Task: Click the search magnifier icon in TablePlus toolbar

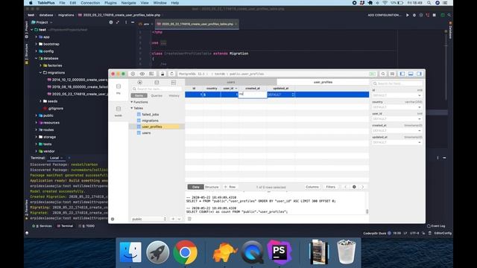Action: (383, 74)
